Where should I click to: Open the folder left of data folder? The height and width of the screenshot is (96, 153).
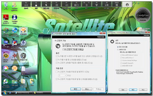click(23, 83)
